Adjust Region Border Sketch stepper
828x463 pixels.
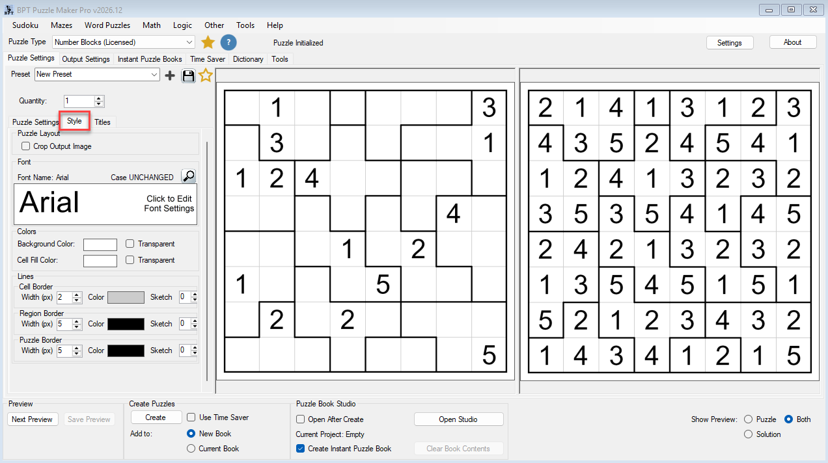click(194, 324)
